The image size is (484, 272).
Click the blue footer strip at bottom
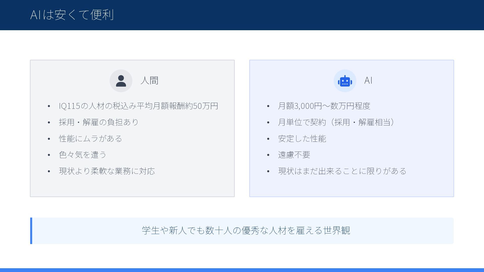pos(242,270)
